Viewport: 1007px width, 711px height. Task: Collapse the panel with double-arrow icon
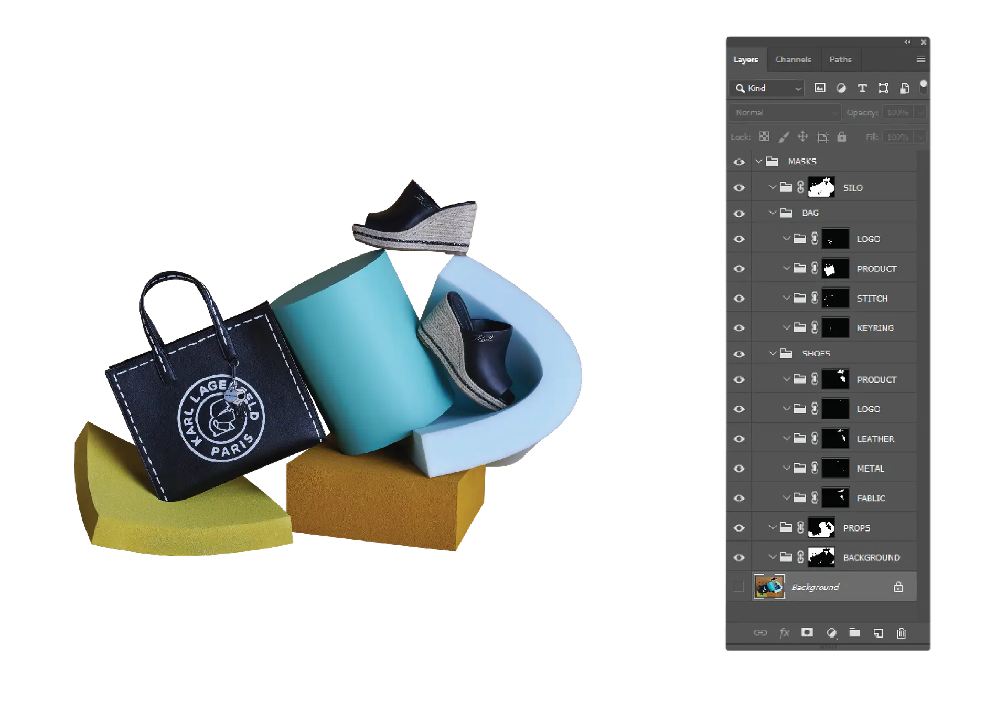click(907, 42)
